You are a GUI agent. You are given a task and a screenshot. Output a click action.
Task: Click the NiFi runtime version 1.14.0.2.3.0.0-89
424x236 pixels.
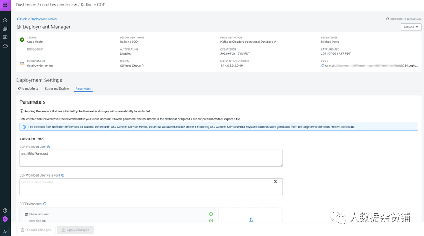pyautogui.click(x=232, y=66)
